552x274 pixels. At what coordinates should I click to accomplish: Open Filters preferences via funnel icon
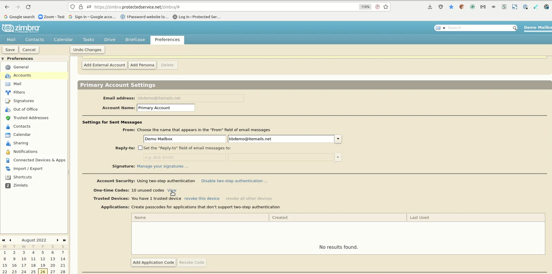click(x=8, y=92)
